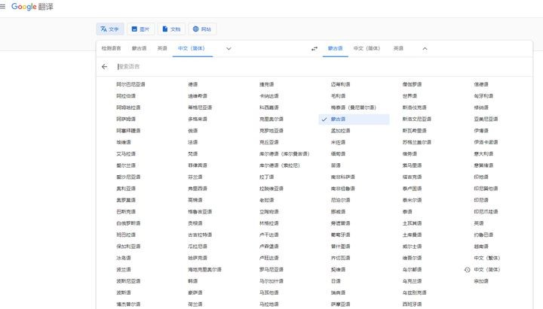The width and height of the screenshot is (543, 309).
Task: Choose 斯洛文尼亚语 from the languages
Action: coord(417,119)
